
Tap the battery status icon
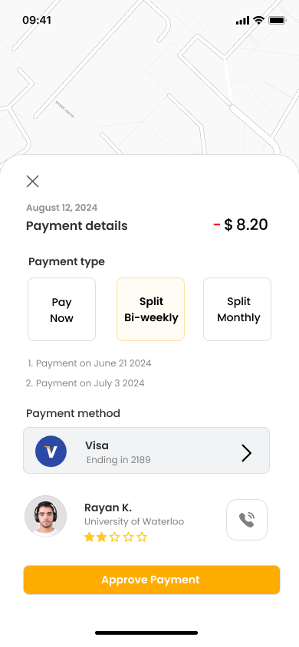click(x=277, y=20)
